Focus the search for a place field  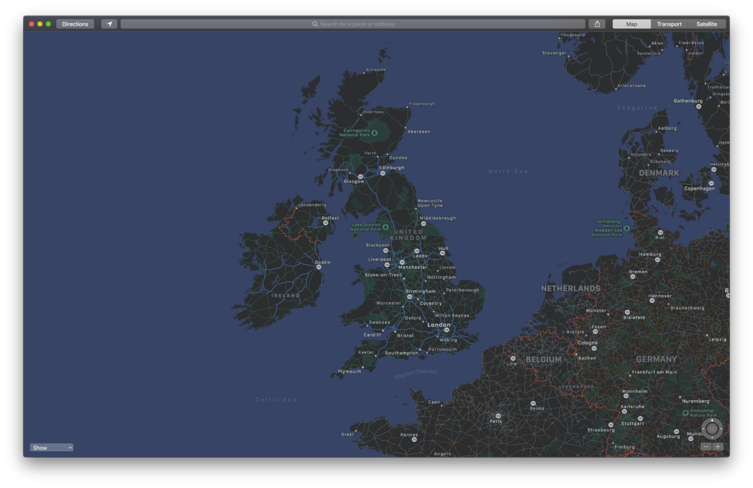tap(353, 24)
